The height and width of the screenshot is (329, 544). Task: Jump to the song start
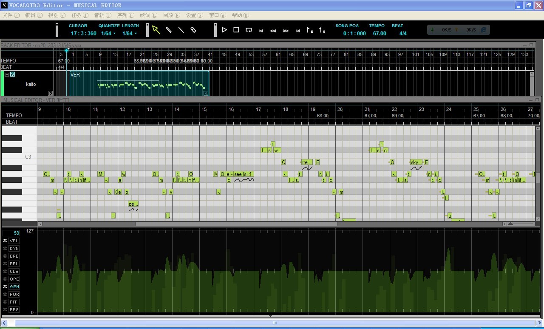[261, 31]
